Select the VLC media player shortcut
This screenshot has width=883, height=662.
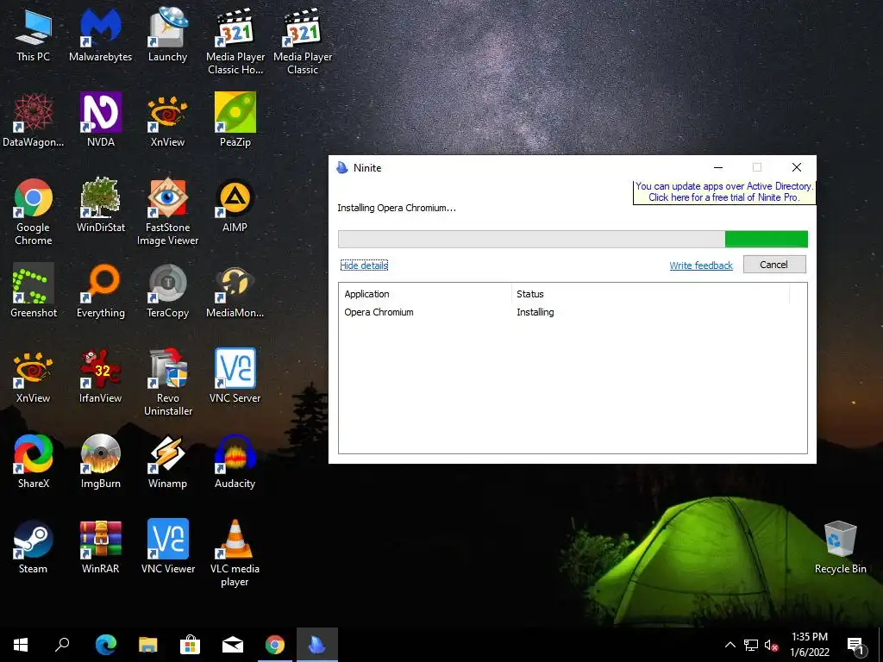tap(235, 553)
